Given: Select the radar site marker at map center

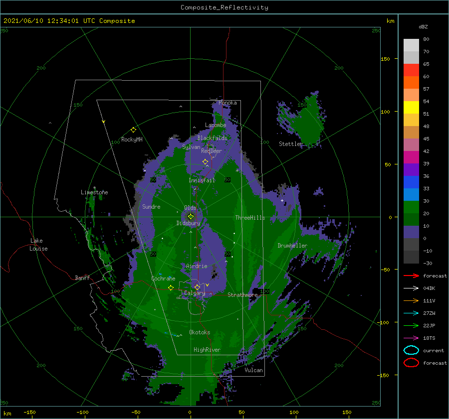Looking at the screenshot, I should [x=191, y=217].
